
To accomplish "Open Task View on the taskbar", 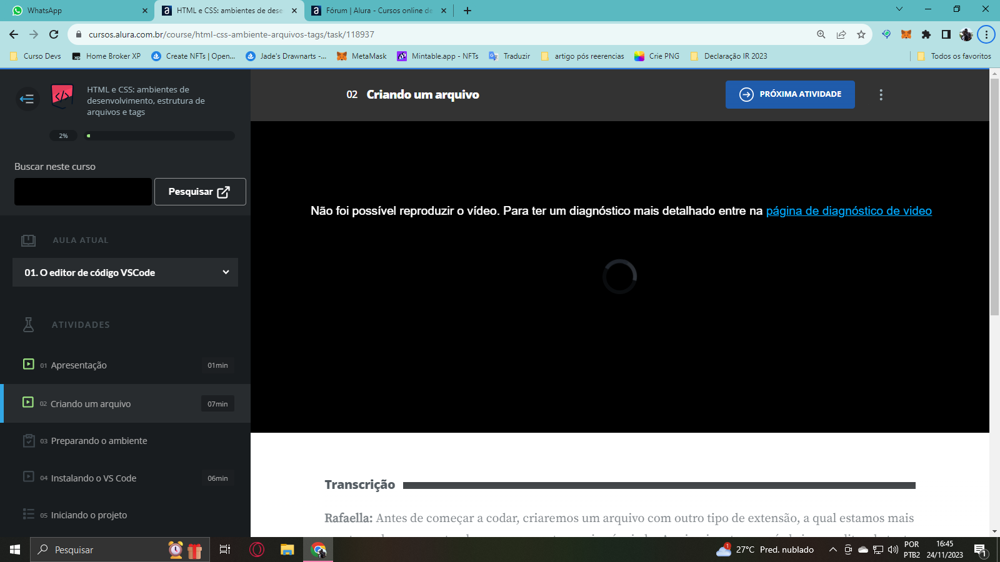I will click(225, 550).
